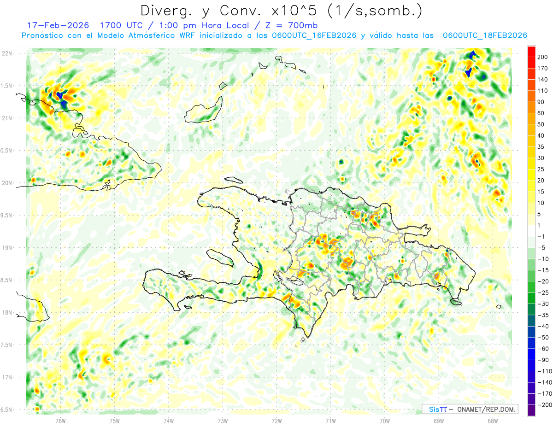The height and width of the screenshot is (427, 553).
Task: Click the colorbar value "-60"
Action: [542, 349]
